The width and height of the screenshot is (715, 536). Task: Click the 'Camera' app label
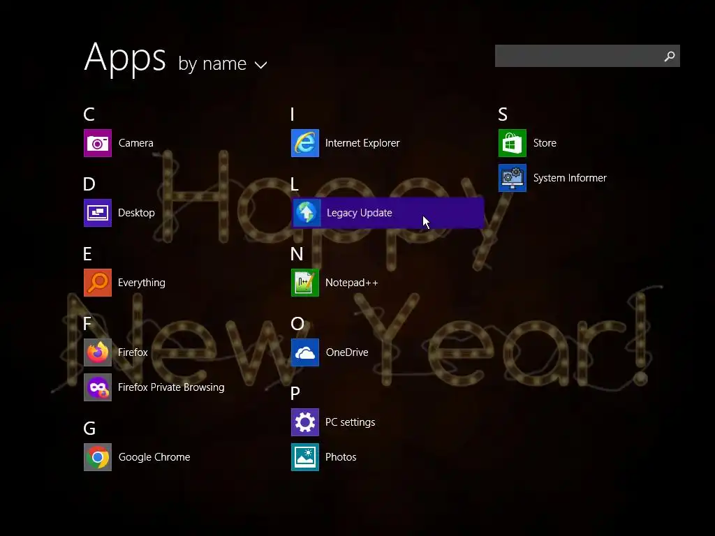tap(136, 143)
